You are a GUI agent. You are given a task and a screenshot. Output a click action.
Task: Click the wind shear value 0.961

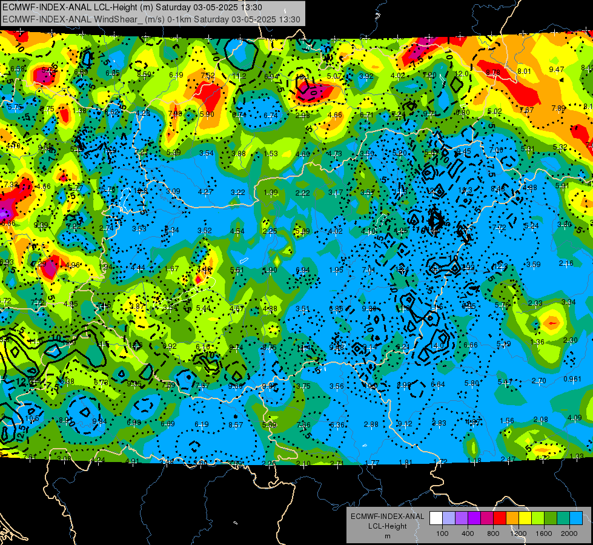pyautogui.click(x=572, y=378)
